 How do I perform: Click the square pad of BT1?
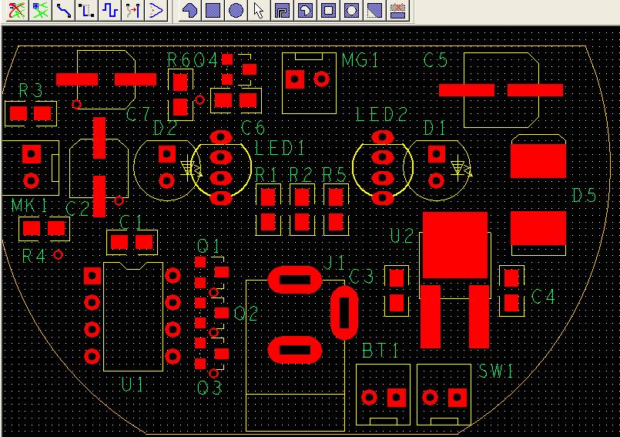point(397,398)
